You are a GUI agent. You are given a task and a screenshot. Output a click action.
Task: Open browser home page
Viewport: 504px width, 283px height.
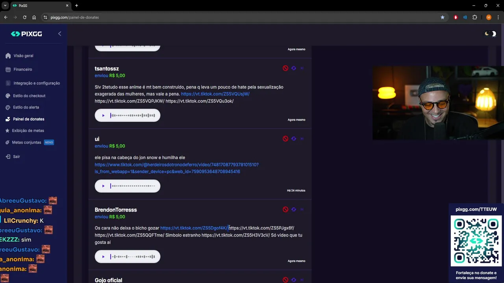34,17
